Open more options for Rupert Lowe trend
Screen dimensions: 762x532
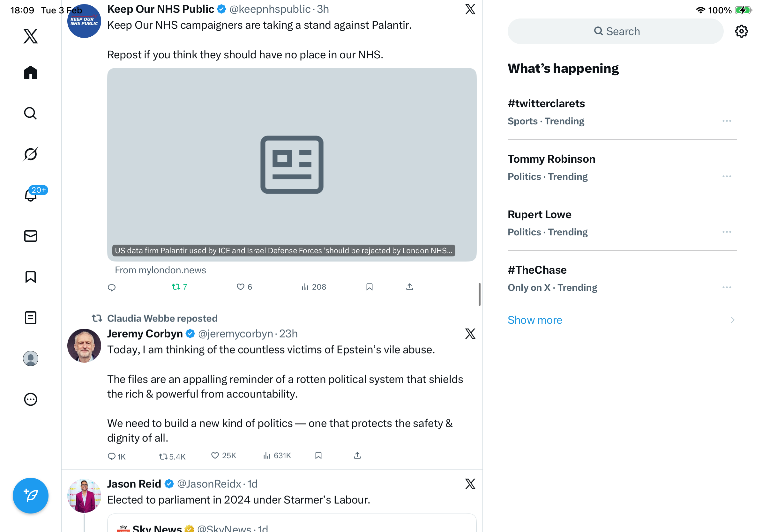727,232
